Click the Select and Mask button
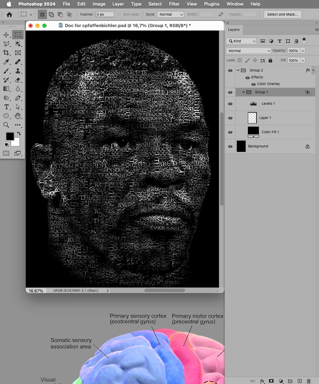Screen dimensions: 319x384 [283, 15]
